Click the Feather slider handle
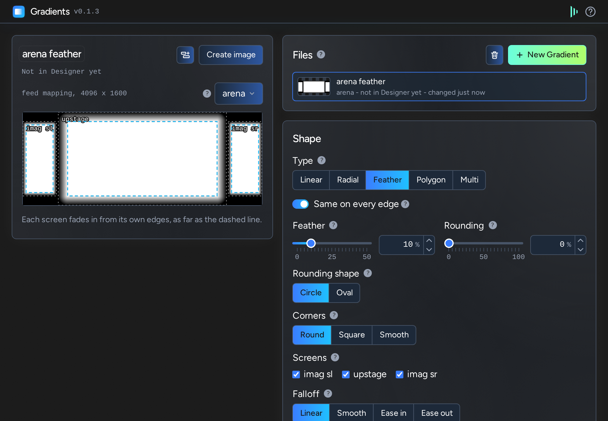 [311, 243]
